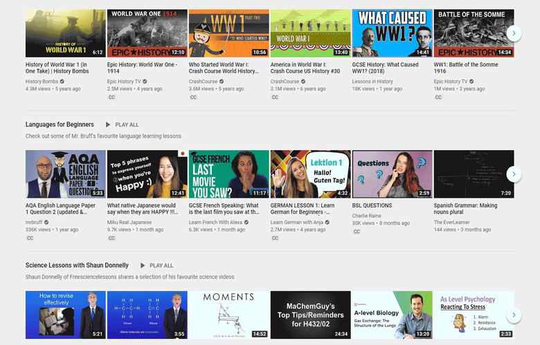Image resolution: width=540 pixels, height=345 pixels.
Task: Play all Science Lessons with Shaun Donnelly
Action: click(x=156, y=265)
